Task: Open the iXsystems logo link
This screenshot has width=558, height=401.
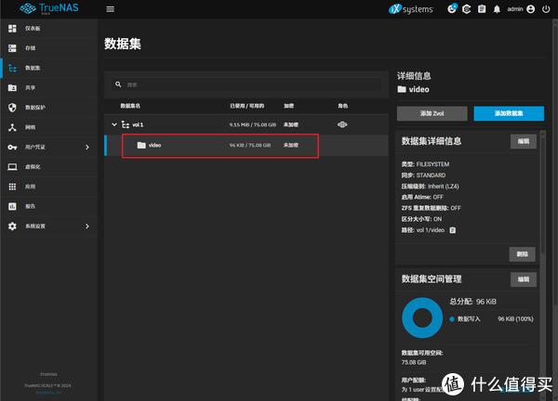Action: (x=411, y=9)
